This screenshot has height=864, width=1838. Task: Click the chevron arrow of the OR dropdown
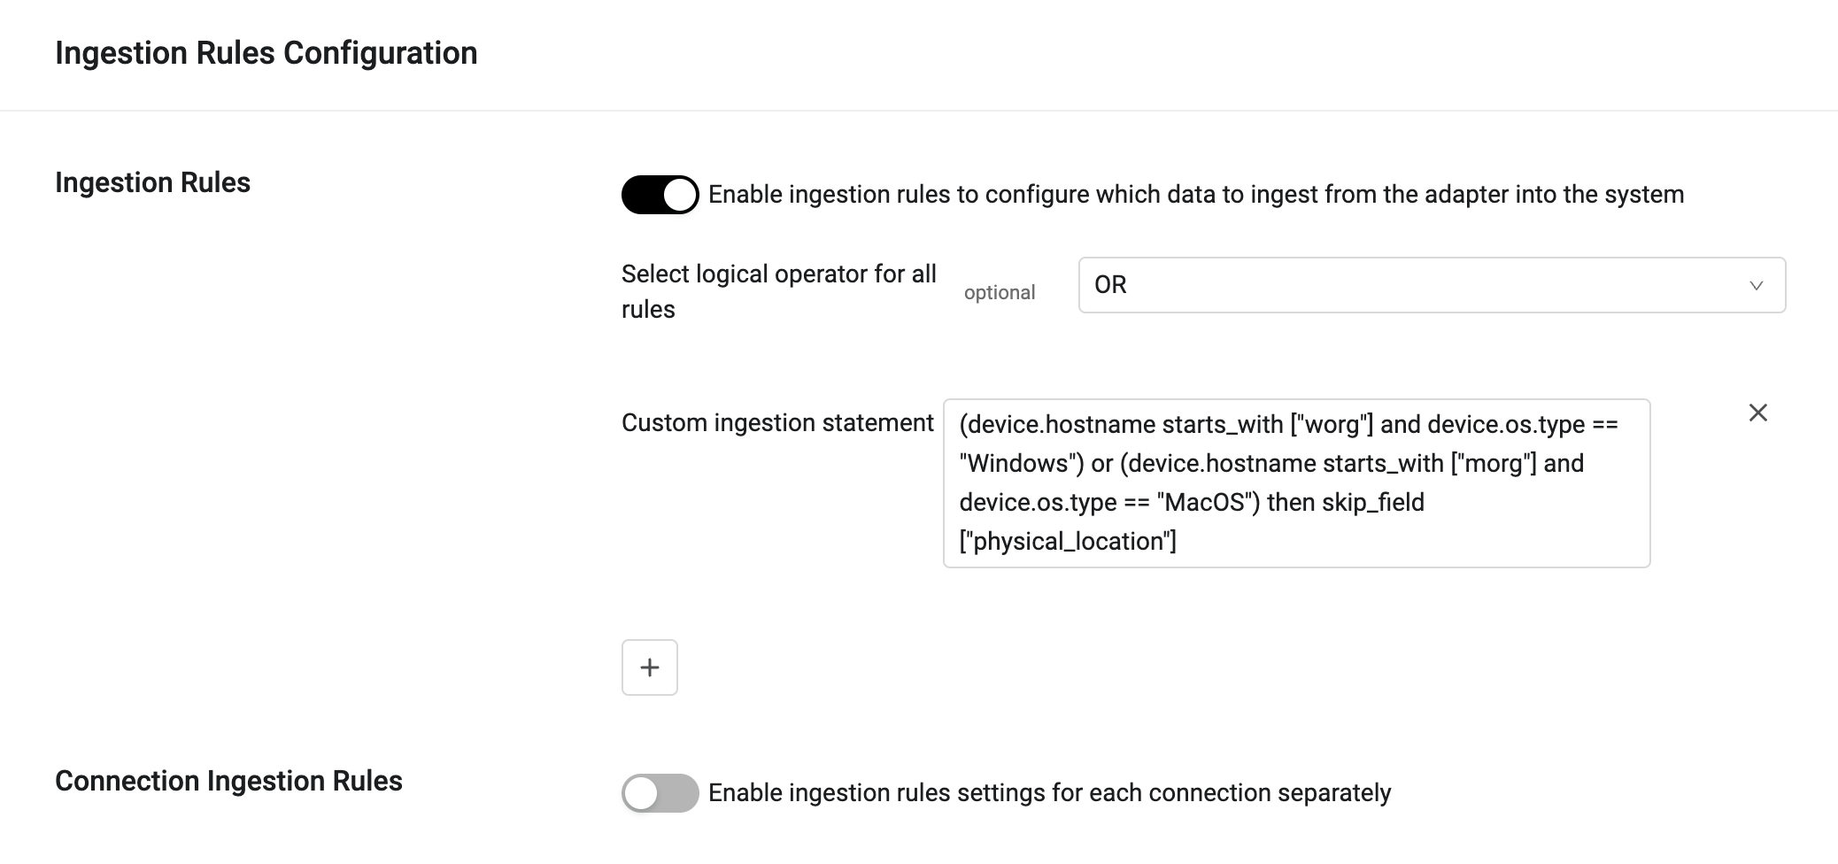coord(1756,285)
